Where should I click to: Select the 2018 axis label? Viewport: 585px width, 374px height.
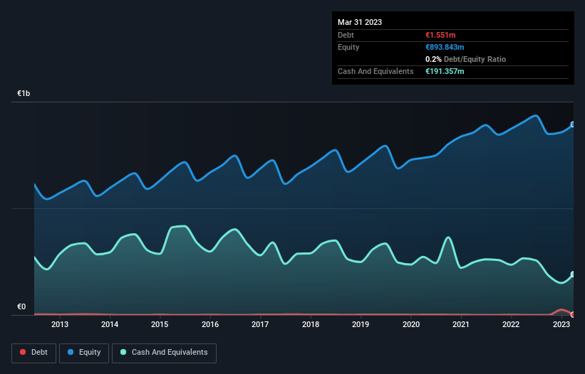pos(311,324)
